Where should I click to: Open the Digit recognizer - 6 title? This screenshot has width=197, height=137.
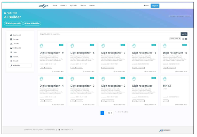pos(144,53)
